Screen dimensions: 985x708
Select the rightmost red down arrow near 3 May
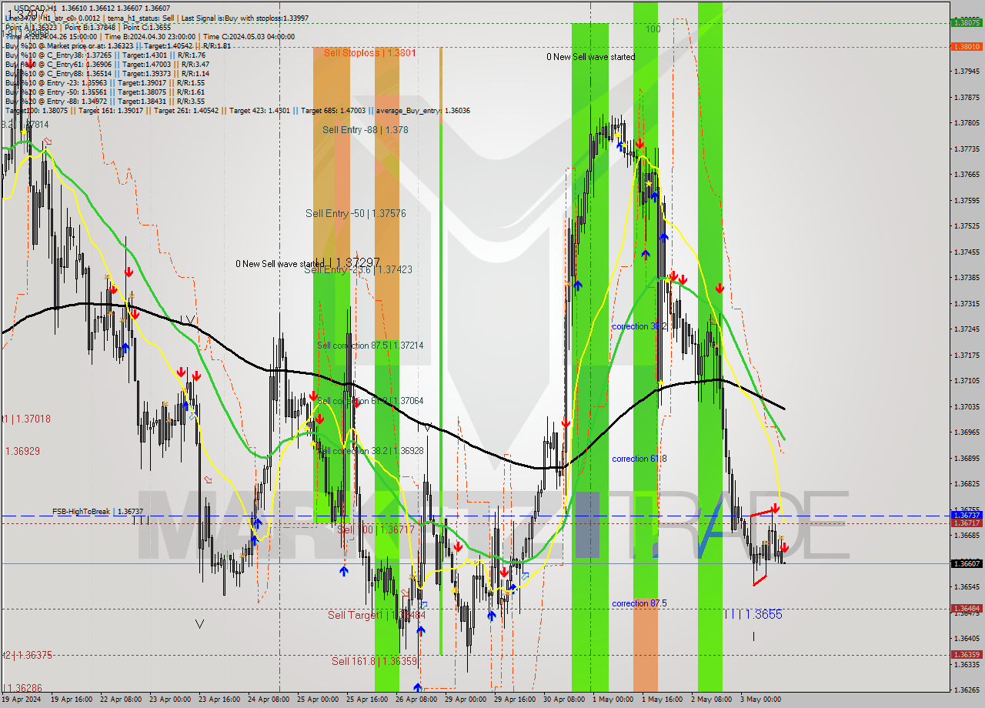784,548
